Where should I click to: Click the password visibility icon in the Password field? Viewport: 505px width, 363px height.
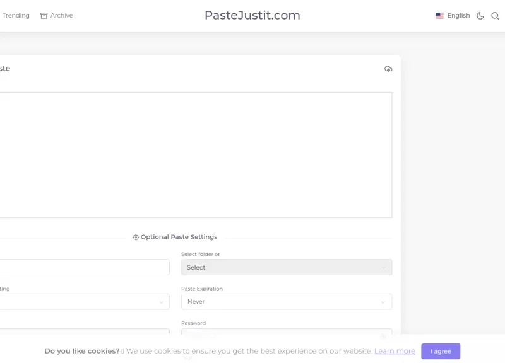click(384, 336)
